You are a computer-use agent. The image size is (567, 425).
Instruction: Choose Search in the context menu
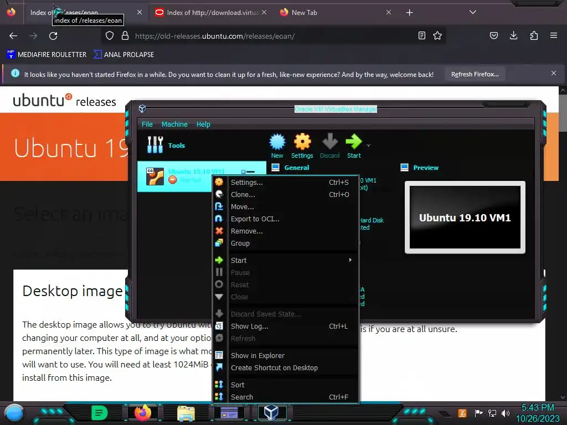(x=286, y=397)
